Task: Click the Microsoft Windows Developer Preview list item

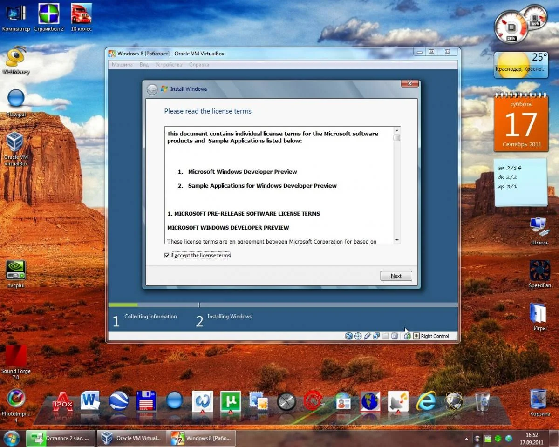Action: (242, 172)
